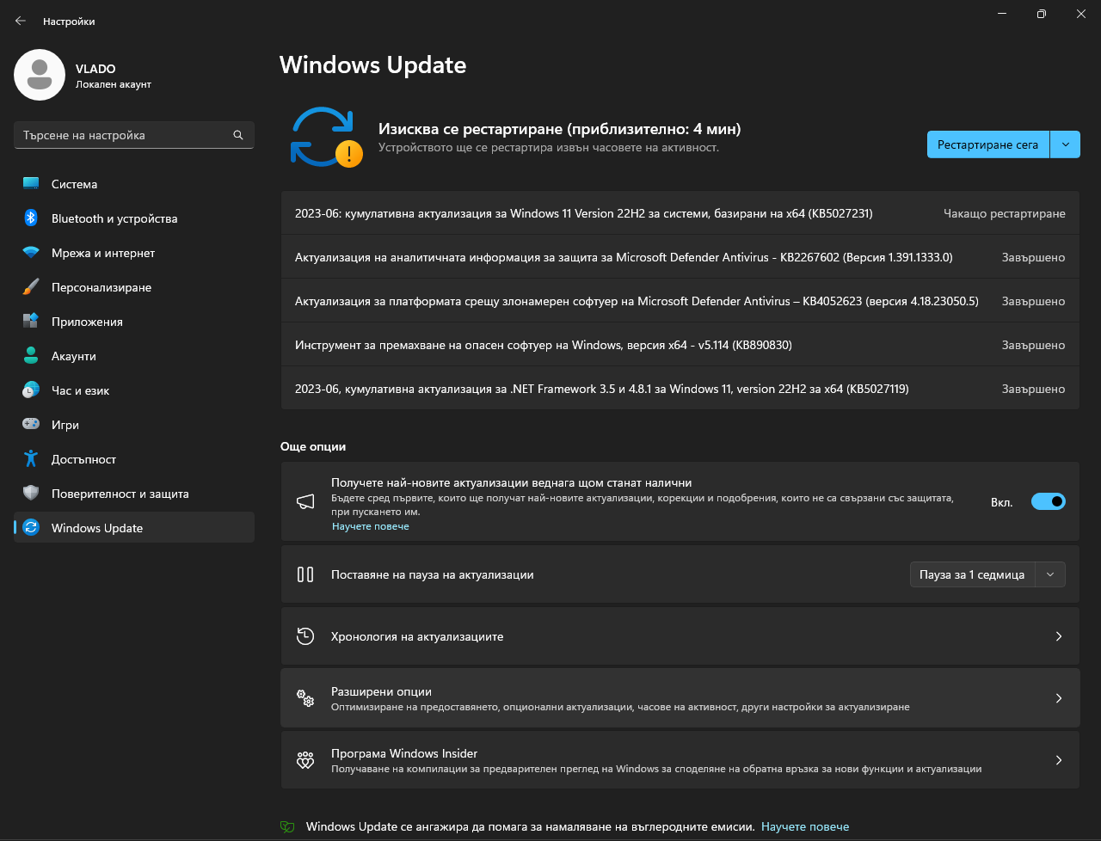The image size is (1101, 841).
Task: Click the Час и език globe clock icon
Action: [x=31, y=390]
